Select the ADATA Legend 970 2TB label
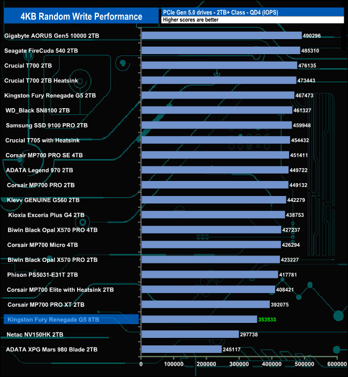The height and width of the screenshot is (377, 348). click(40, 170)
